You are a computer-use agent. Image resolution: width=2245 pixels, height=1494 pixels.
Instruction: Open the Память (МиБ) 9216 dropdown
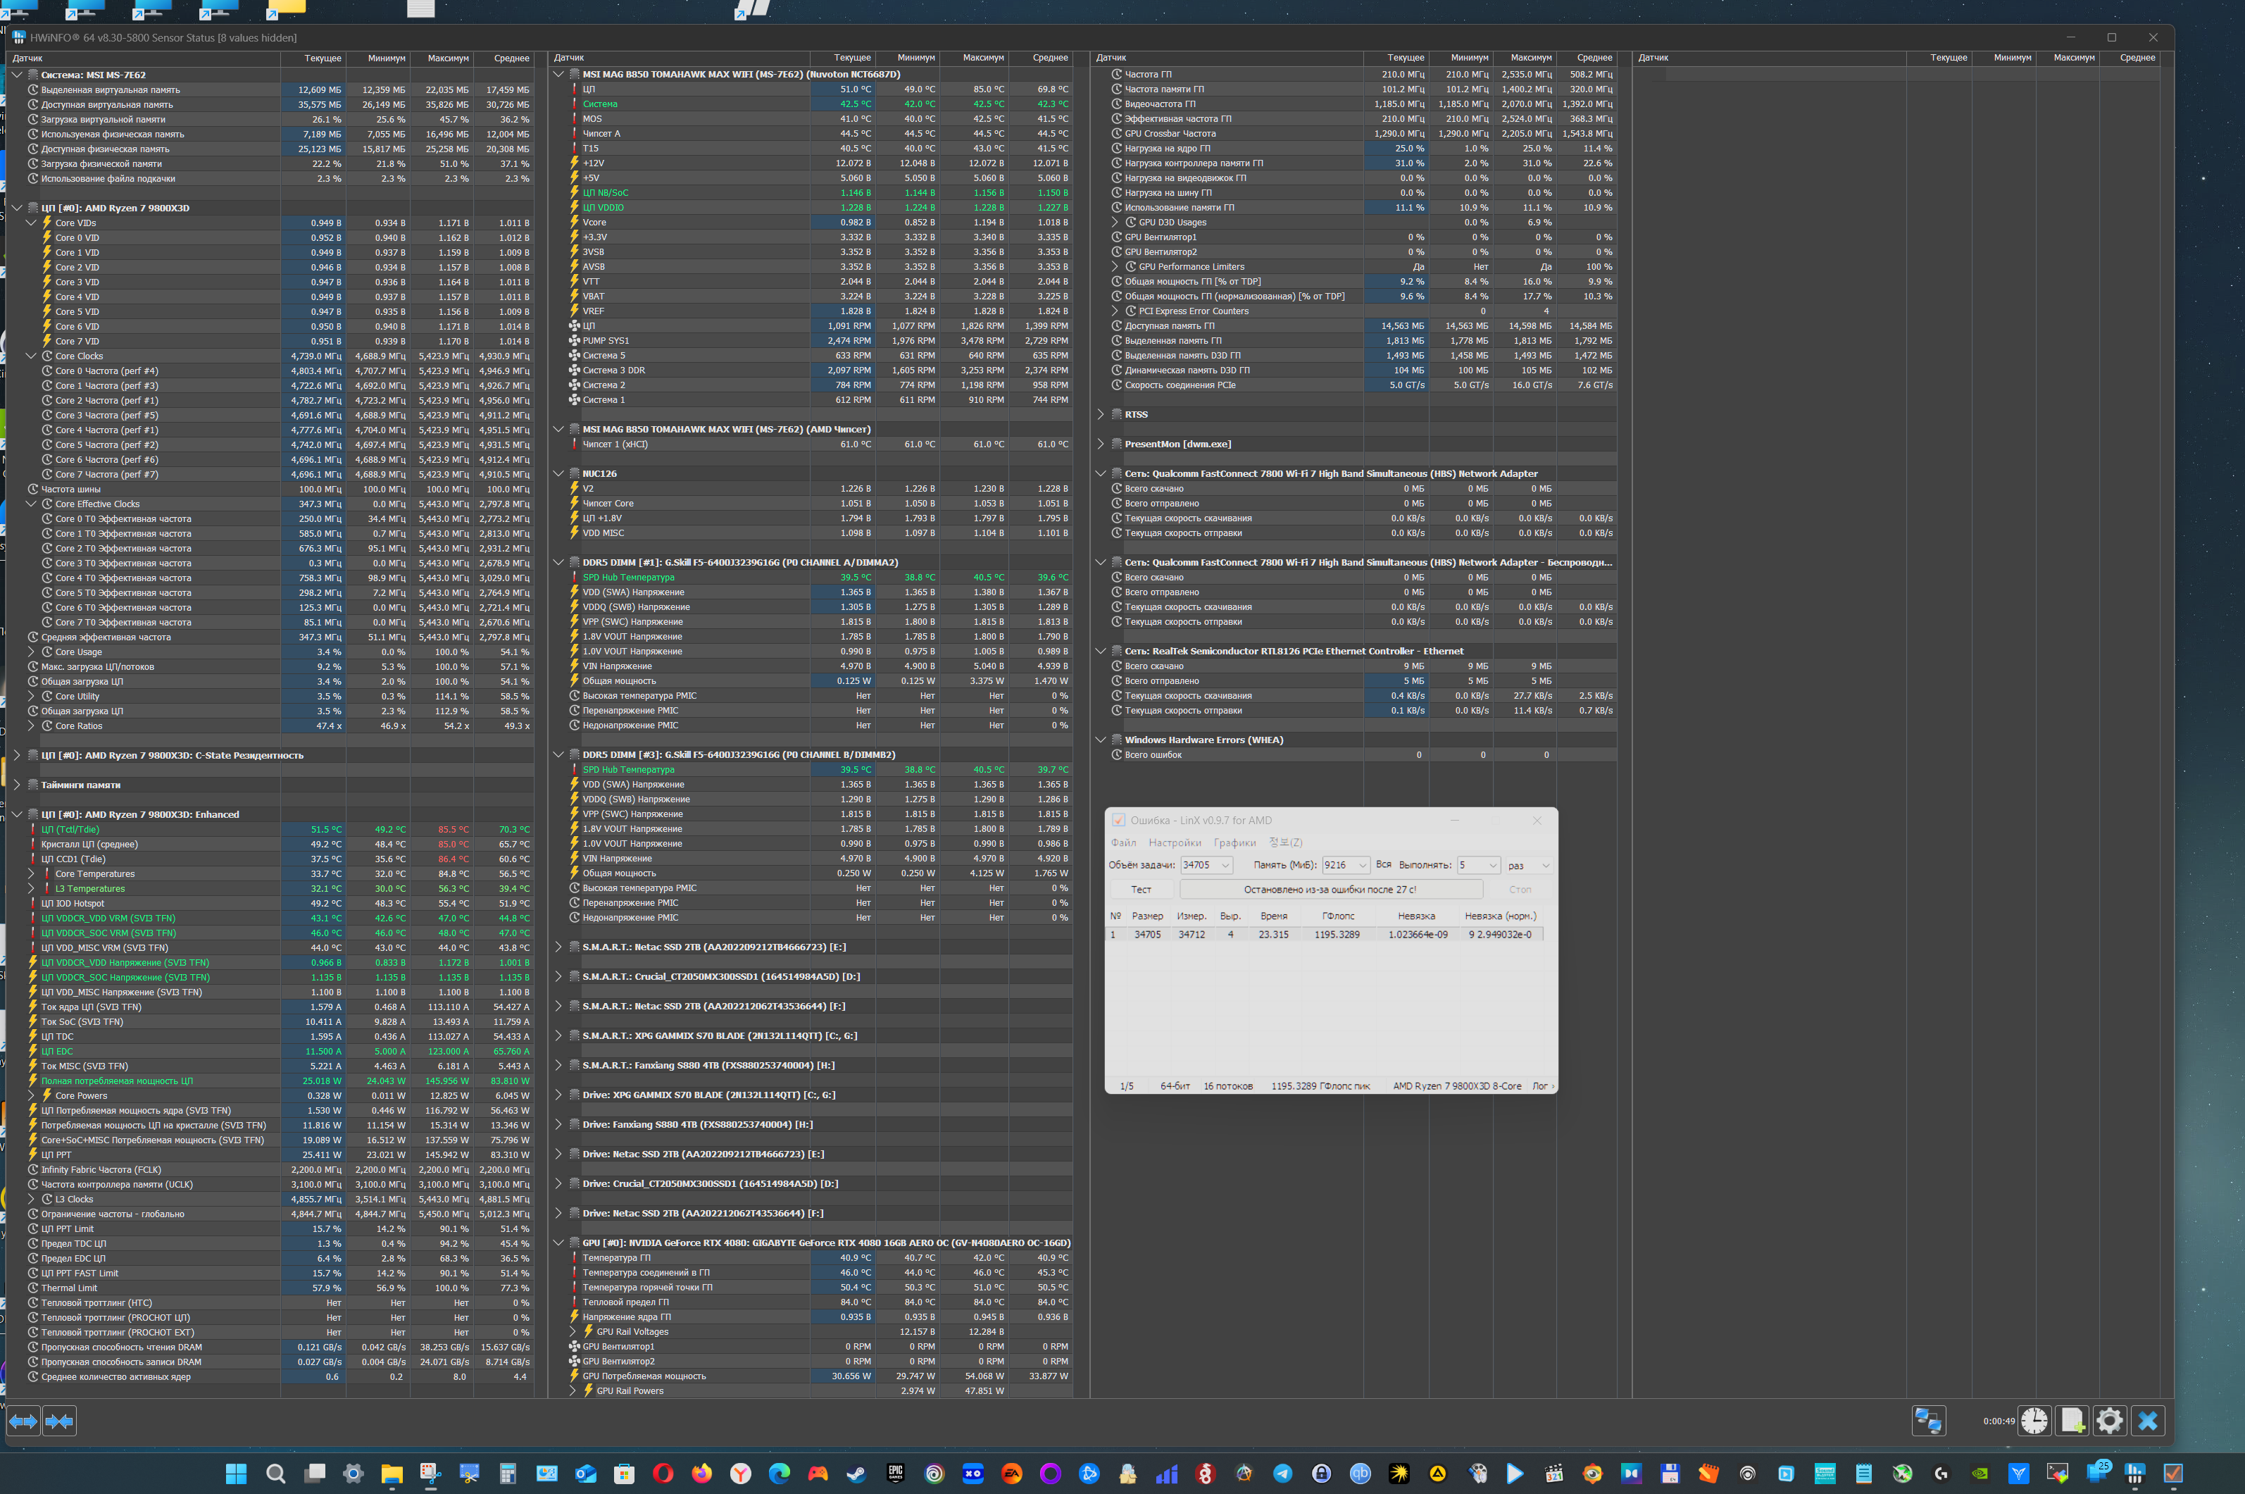click(x=1363, y=865)
